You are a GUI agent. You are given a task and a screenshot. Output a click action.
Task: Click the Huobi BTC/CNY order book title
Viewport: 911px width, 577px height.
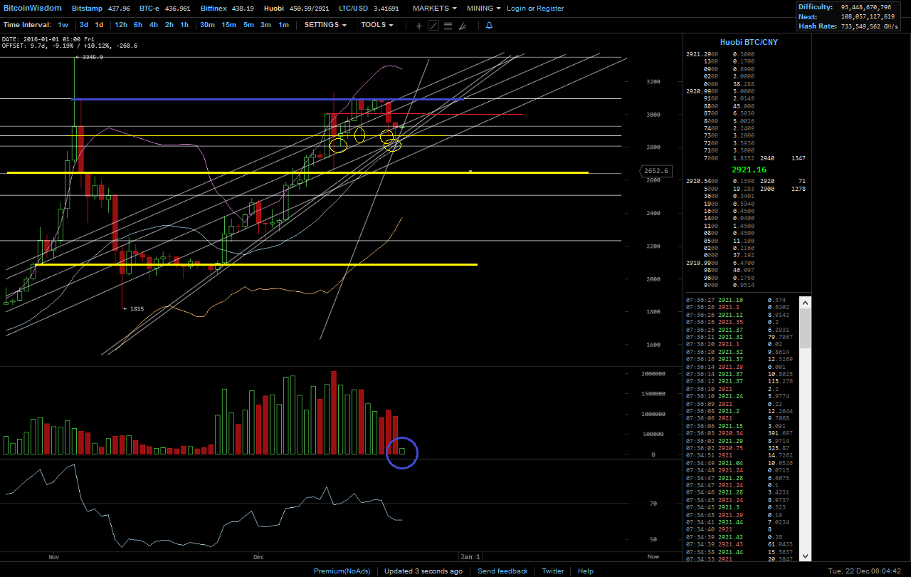[749, 42]
